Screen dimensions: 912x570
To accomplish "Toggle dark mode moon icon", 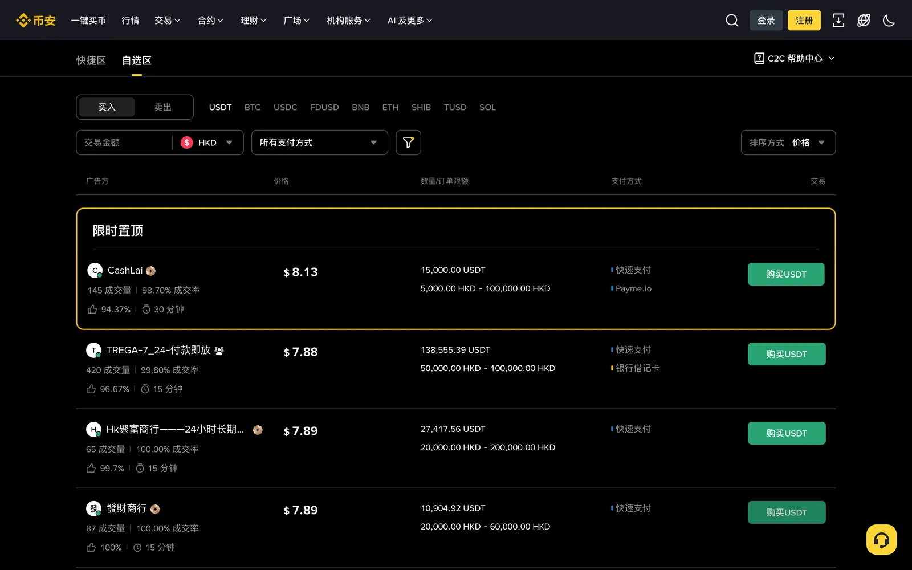I will coord(889,21).
